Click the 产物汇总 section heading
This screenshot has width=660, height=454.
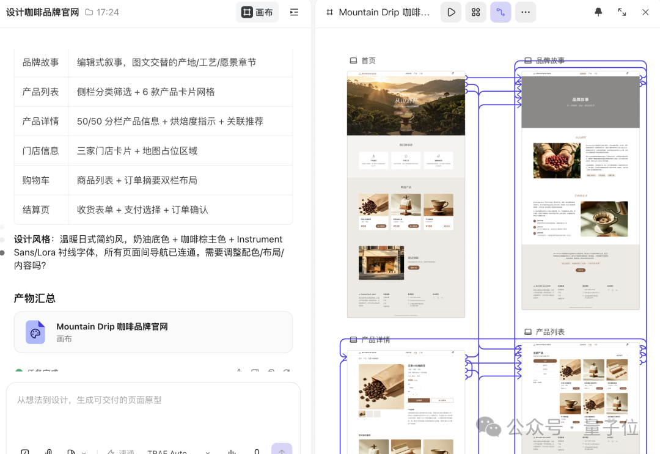34,298
